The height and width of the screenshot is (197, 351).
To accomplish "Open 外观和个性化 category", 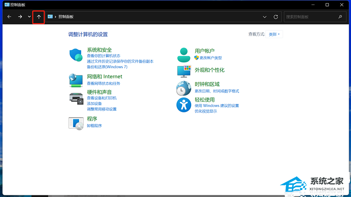I will [210, 70].
